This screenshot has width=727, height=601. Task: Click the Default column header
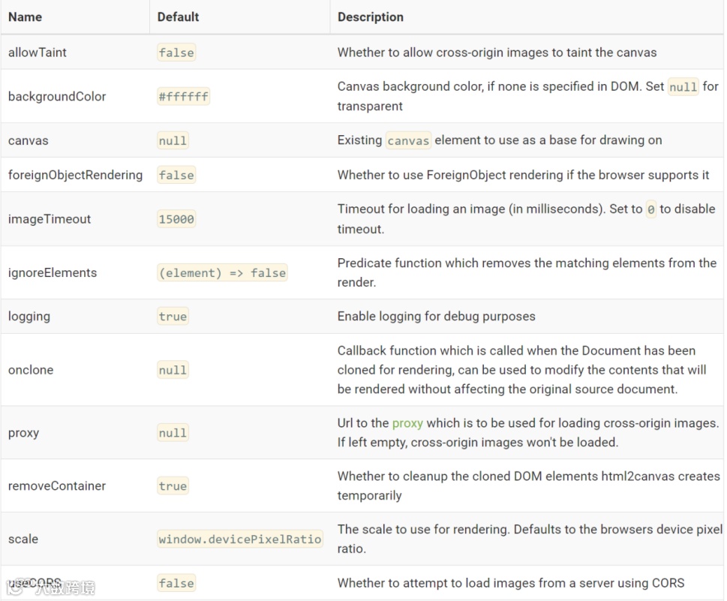(x=178, y=17)
